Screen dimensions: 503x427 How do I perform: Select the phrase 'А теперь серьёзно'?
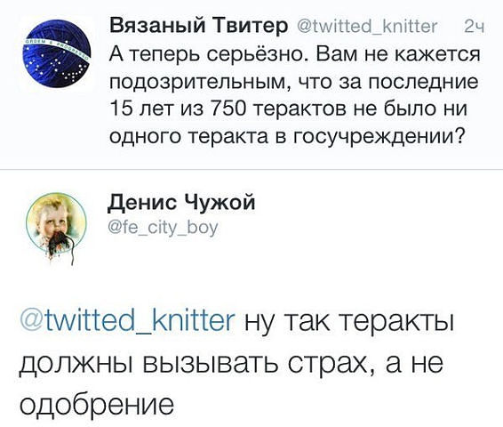209,55
